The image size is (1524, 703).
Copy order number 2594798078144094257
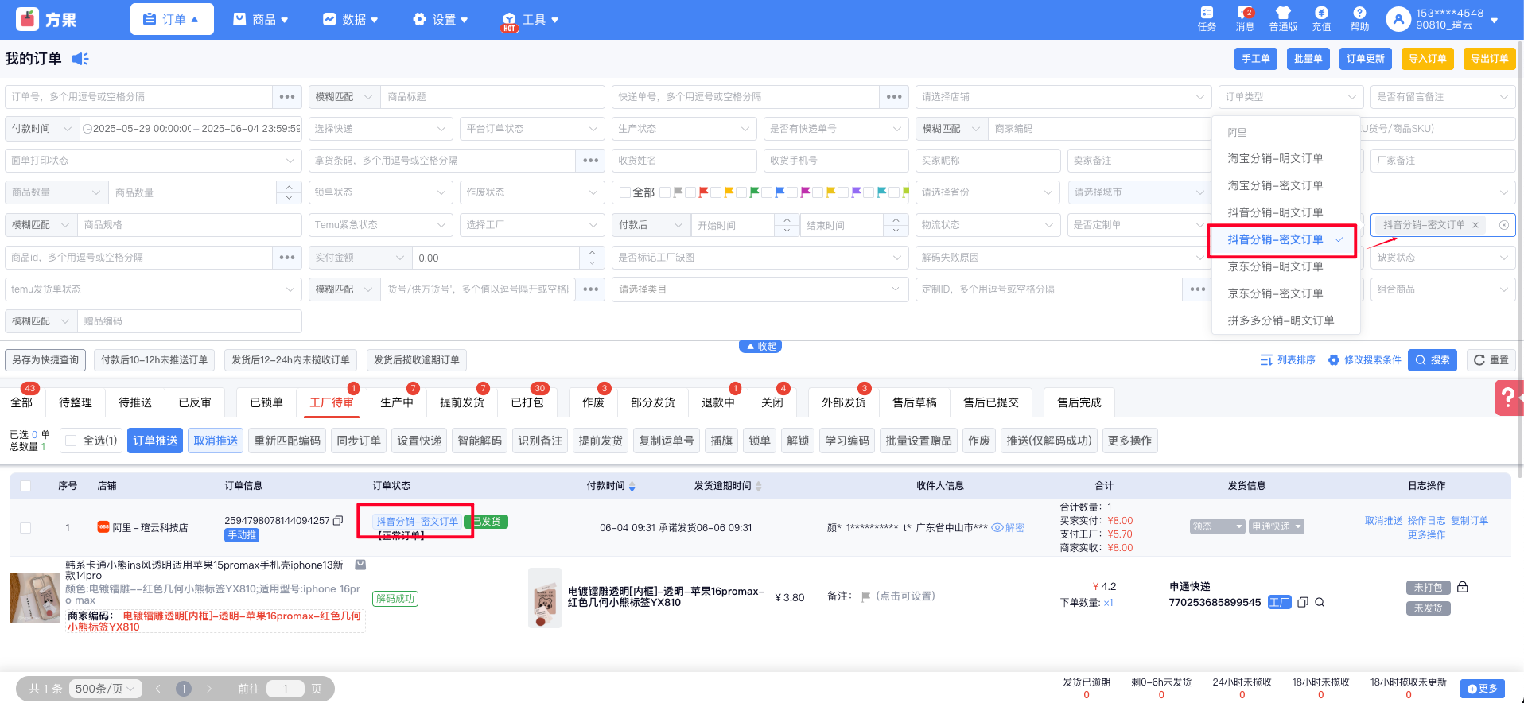tap(338, 521)
